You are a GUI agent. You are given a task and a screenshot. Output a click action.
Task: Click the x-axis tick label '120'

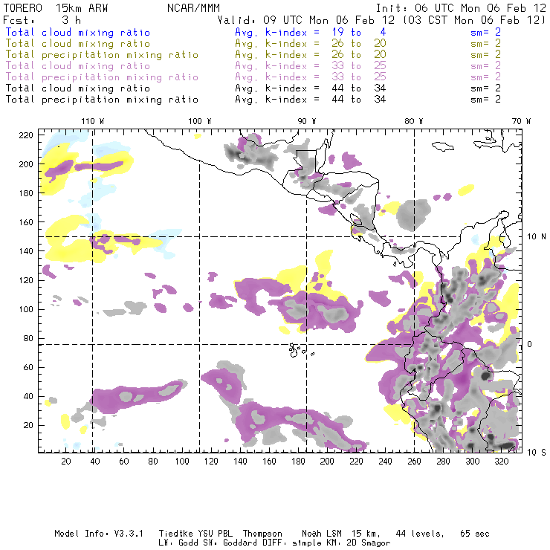211,462
